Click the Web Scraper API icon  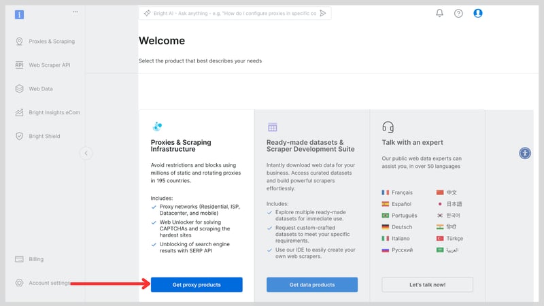click(x=20, y=65)
